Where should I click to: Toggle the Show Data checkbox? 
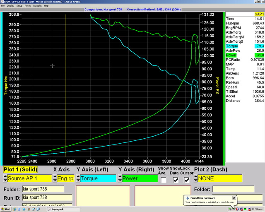coord(176,180)
